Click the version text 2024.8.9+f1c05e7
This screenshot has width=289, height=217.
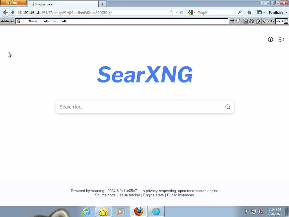tap(122, 191)
